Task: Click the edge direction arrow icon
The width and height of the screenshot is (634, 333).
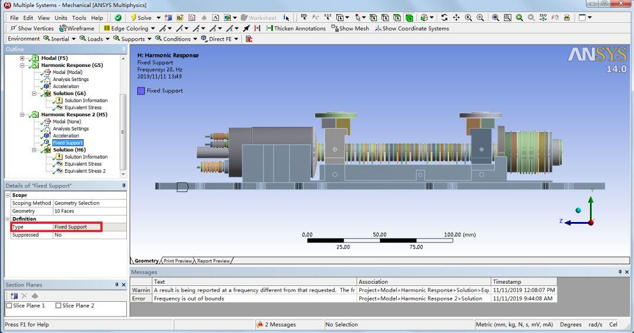Action: 246,28
